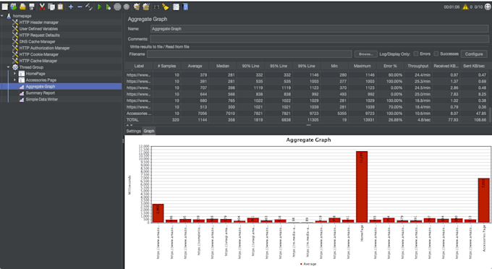
Task: Click the Stop test octagon icon
Action: point(117,7)
